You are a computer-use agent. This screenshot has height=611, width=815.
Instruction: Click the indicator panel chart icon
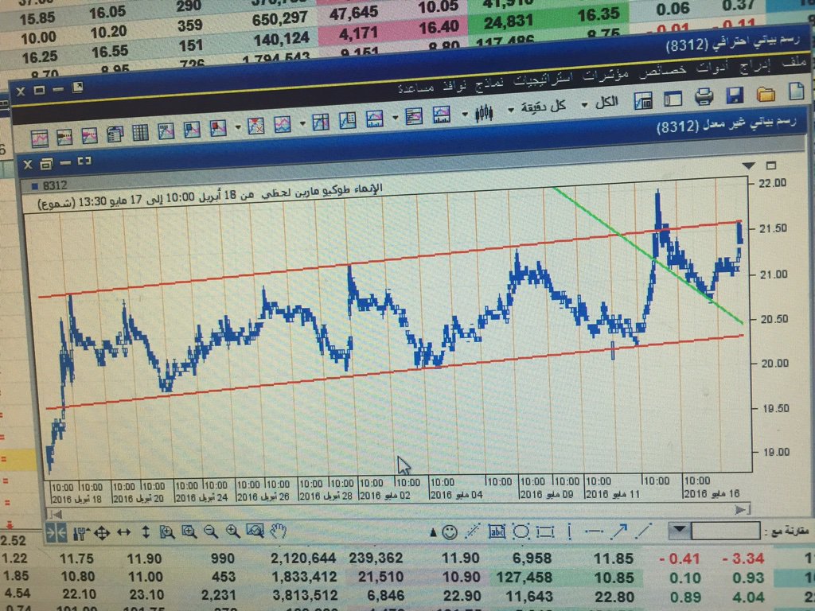[x=374, y=119]
